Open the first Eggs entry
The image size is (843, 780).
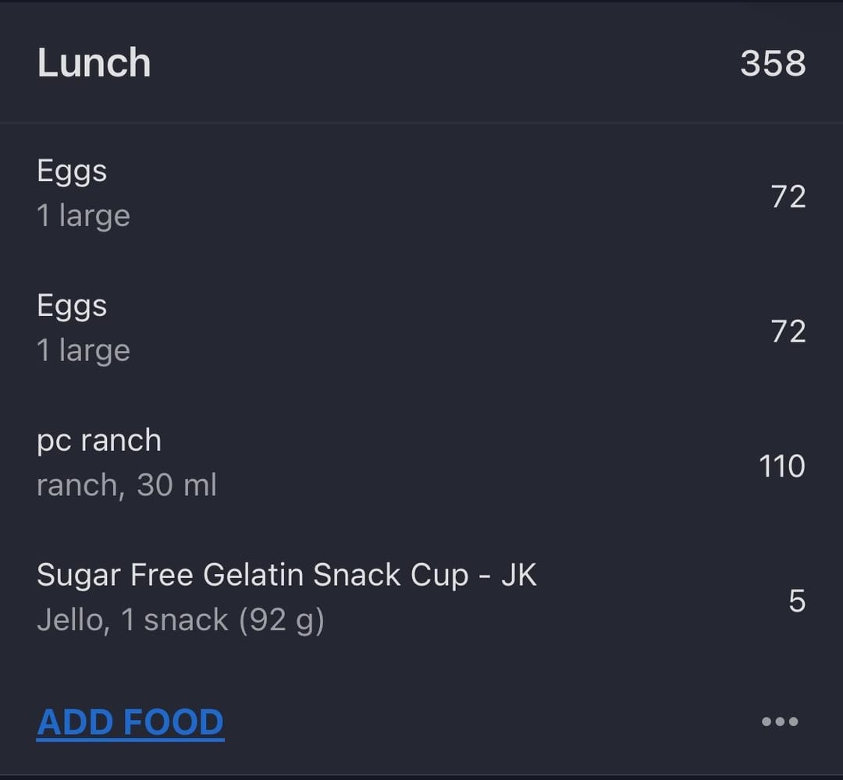[x=421, y=193]
